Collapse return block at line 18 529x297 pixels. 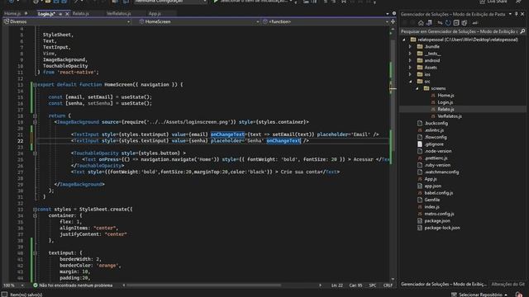[35, 115]
